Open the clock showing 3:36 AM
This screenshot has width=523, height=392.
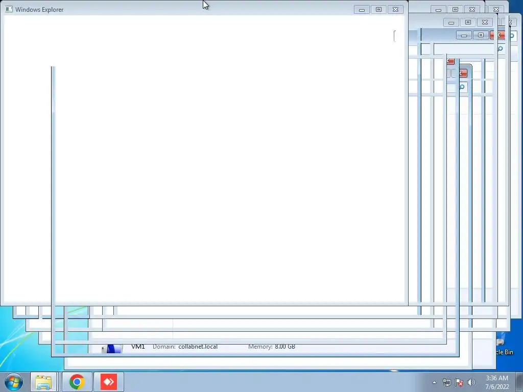coord(497,382)
